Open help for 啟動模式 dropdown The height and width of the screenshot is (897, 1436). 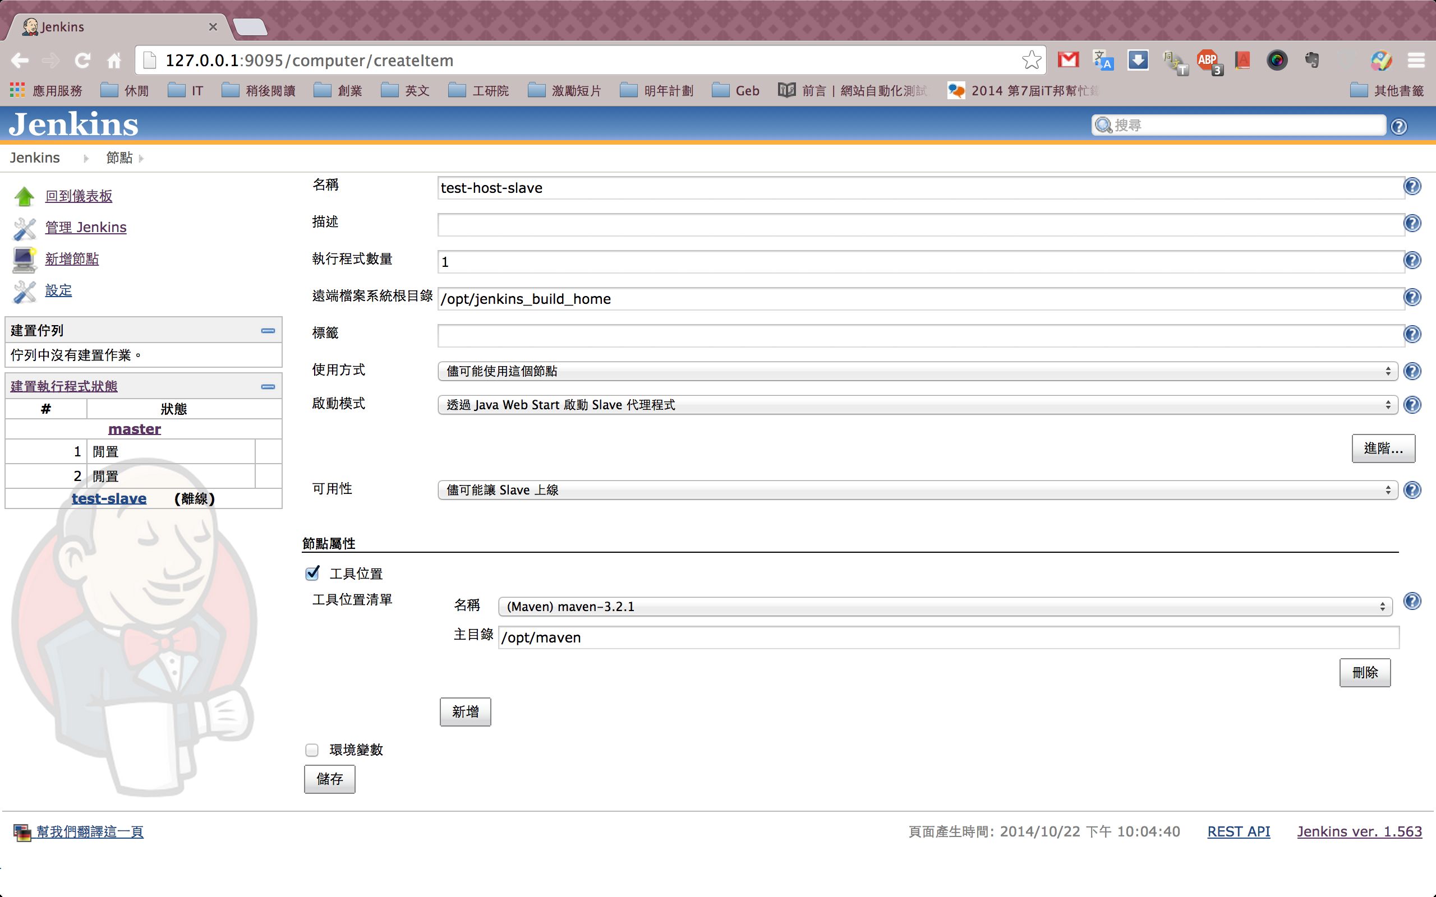click(1412, 405)
